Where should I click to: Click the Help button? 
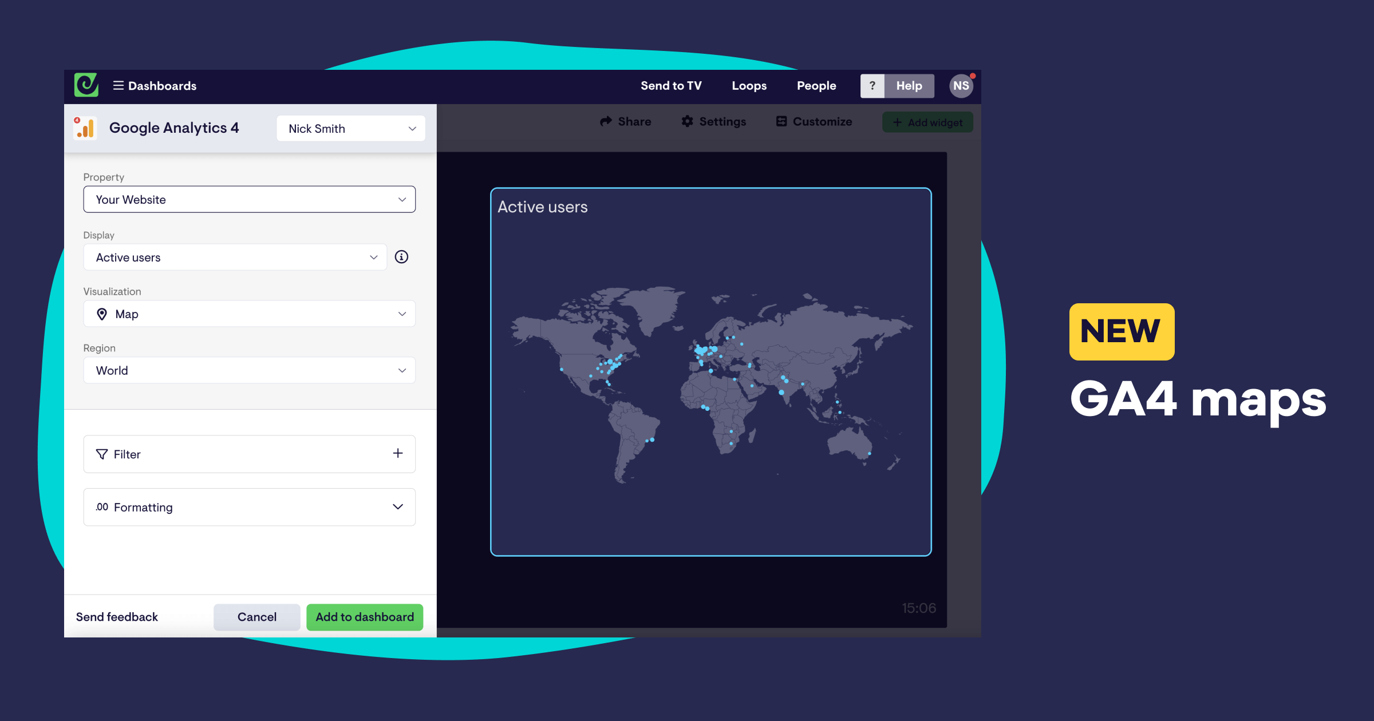pos(909,86)
